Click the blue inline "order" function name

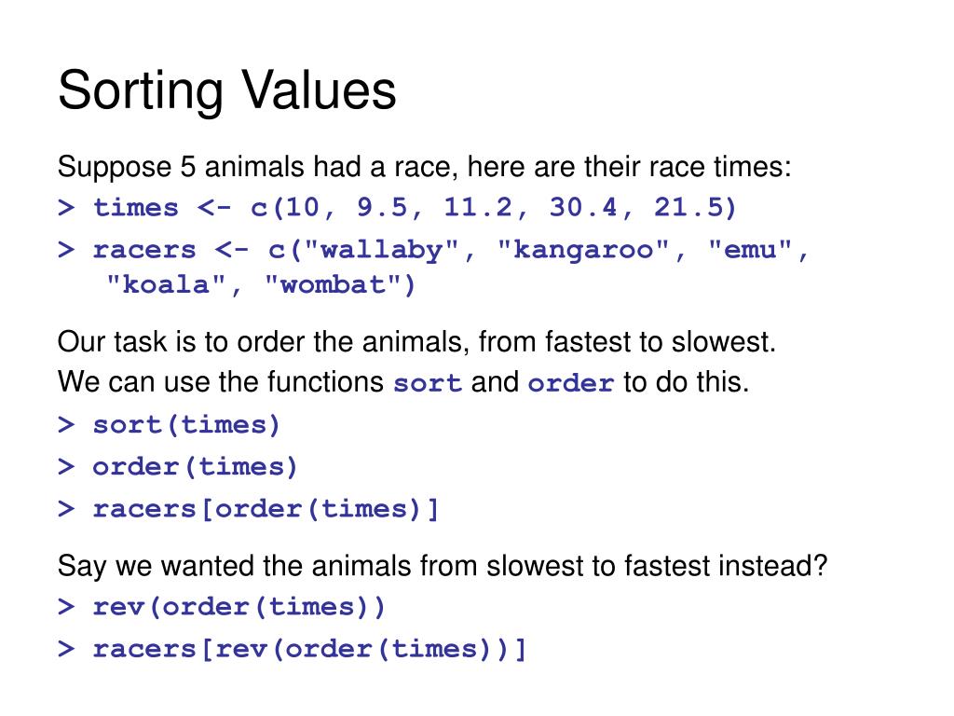[x=571, y=384]
